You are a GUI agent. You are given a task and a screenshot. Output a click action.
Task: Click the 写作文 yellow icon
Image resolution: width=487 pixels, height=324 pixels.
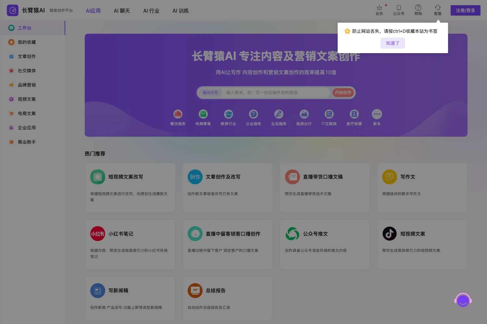coord(390,177)
